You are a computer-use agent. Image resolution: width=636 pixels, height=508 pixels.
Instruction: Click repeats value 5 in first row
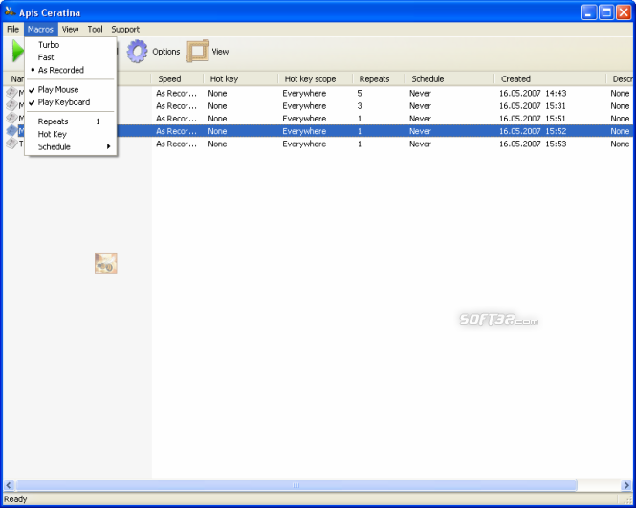[360, 93]
